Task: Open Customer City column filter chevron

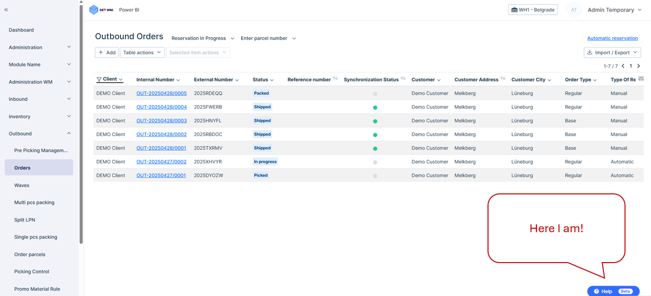Action: click(x=549, y=80)
